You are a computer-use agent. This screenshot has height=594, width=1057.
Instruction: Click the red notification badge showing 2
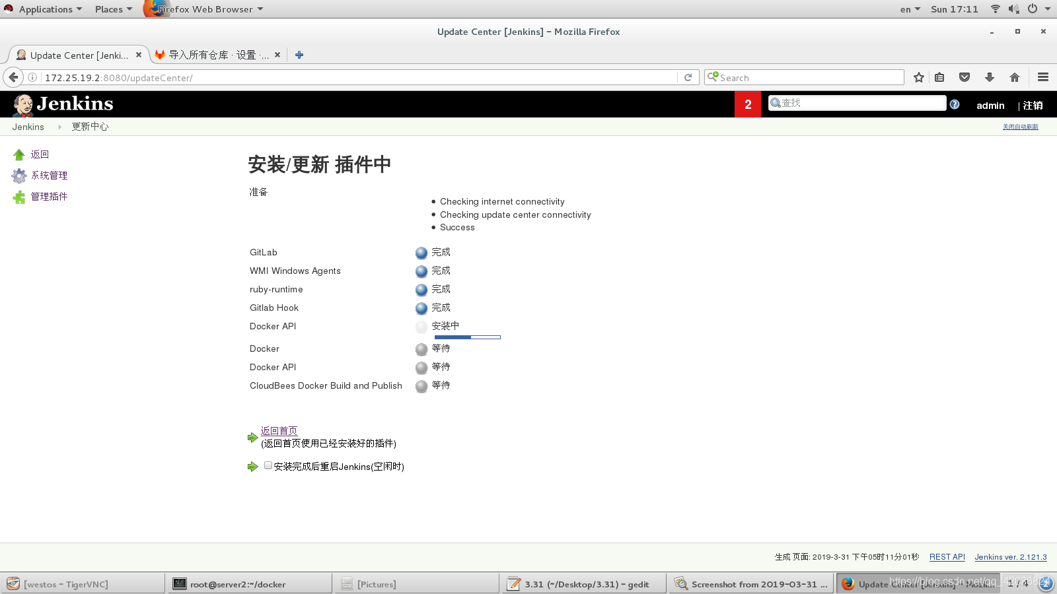click(748, 104)
